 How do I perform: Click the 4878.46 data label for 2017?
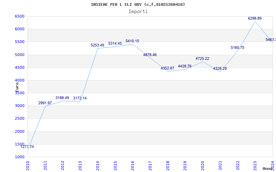point(150,55)
